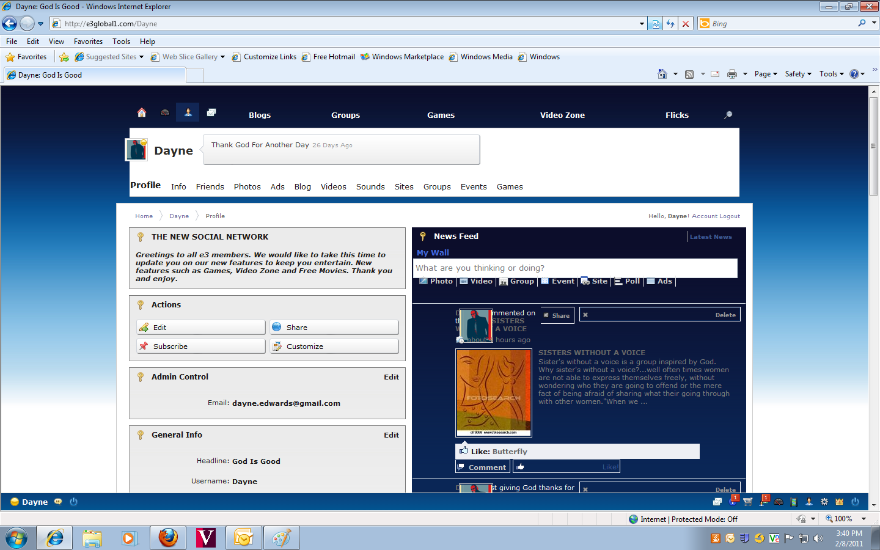This screenshot has width=880, height=550.
Task: Open the settings gear icon in bottom bar
Action: click(x=824, y=502)
